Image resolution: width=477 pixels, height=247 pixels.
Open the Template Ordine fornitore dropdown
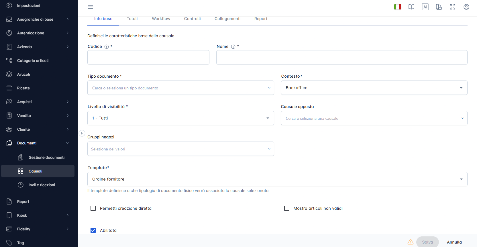click(277, 179)
